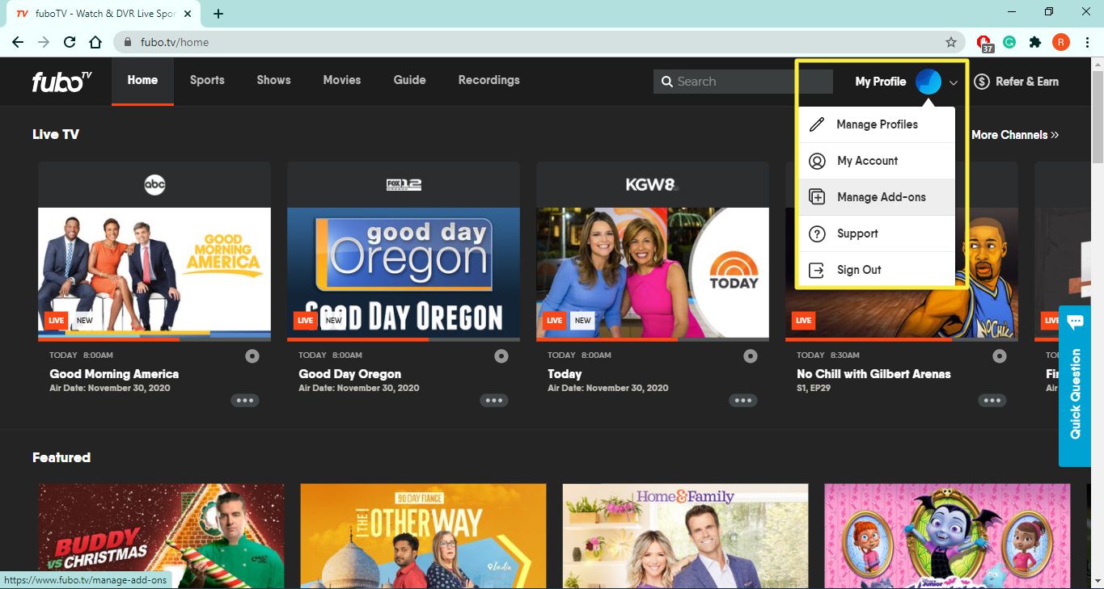Go to the Movies tab
This screenshot has height=589, width=1104.
[x=342, y=81]
